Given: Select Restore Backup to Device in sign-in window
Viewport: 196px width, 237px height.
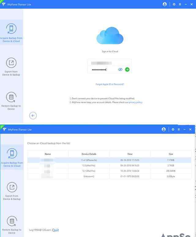Looking at the screenshot, I should tap(11, 101).
